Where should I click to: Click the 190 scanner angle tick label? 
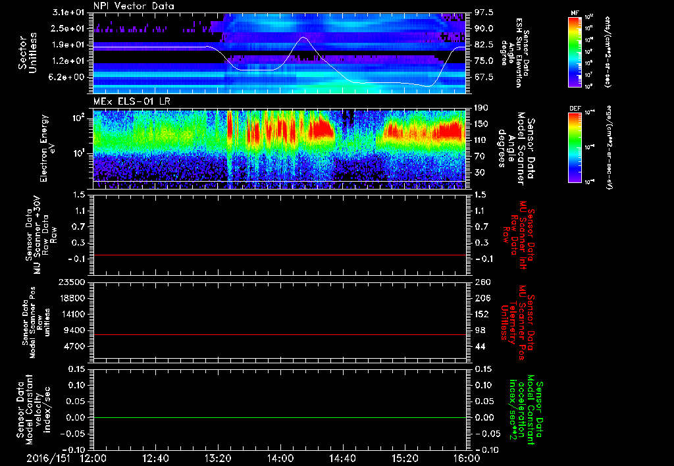pos(482,108)
